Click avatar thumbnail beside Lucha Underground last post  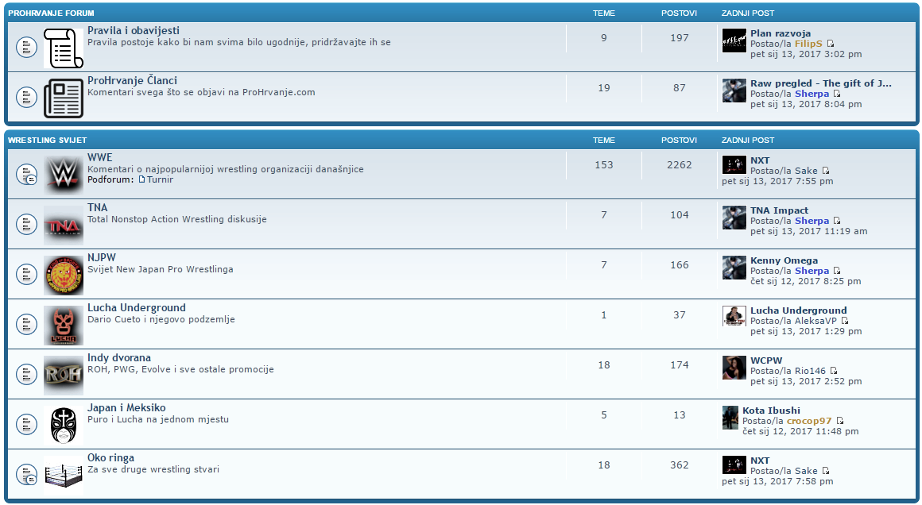pyautogui.click(x=734, y=316)
